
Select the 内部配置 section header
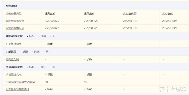coord(11,52)
